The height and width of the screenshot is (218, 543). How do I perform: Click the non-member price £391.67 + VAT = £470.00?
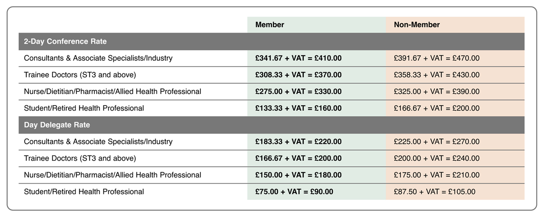(x=436, y=58)
